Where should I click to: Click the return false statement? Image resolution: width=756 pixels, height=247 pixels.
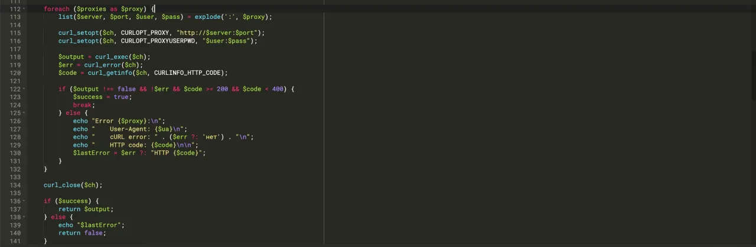[82, 233]
